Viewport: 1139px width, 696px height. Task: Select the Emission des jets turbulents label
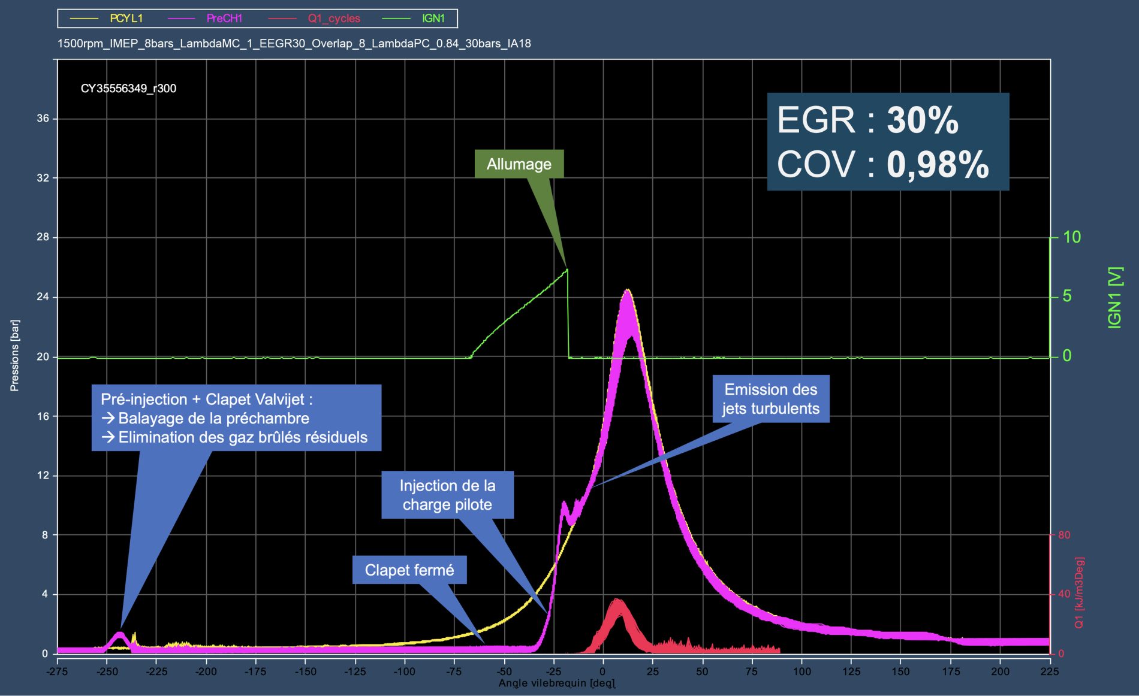[770, 399]
